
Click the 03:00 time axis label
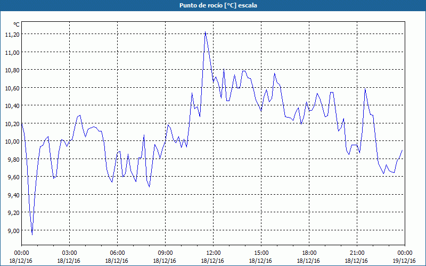69,253
